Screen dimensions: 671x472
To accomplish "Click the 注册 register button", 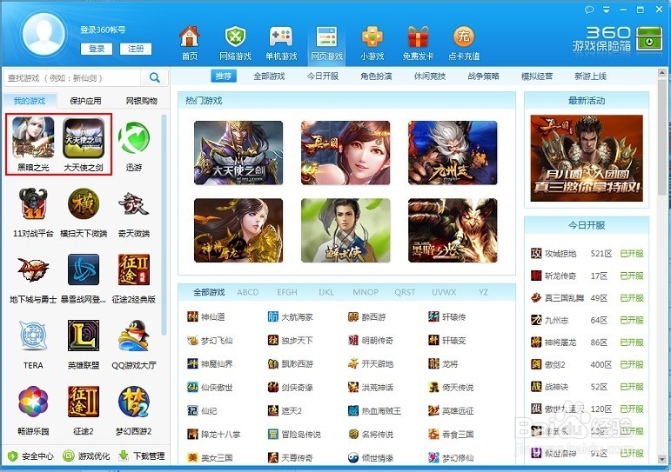I will pyautogui.click(x=136, y=49).
